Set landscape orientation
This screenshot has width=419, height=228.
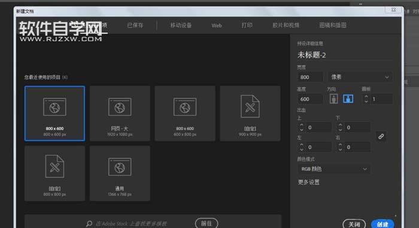point(348,99)
